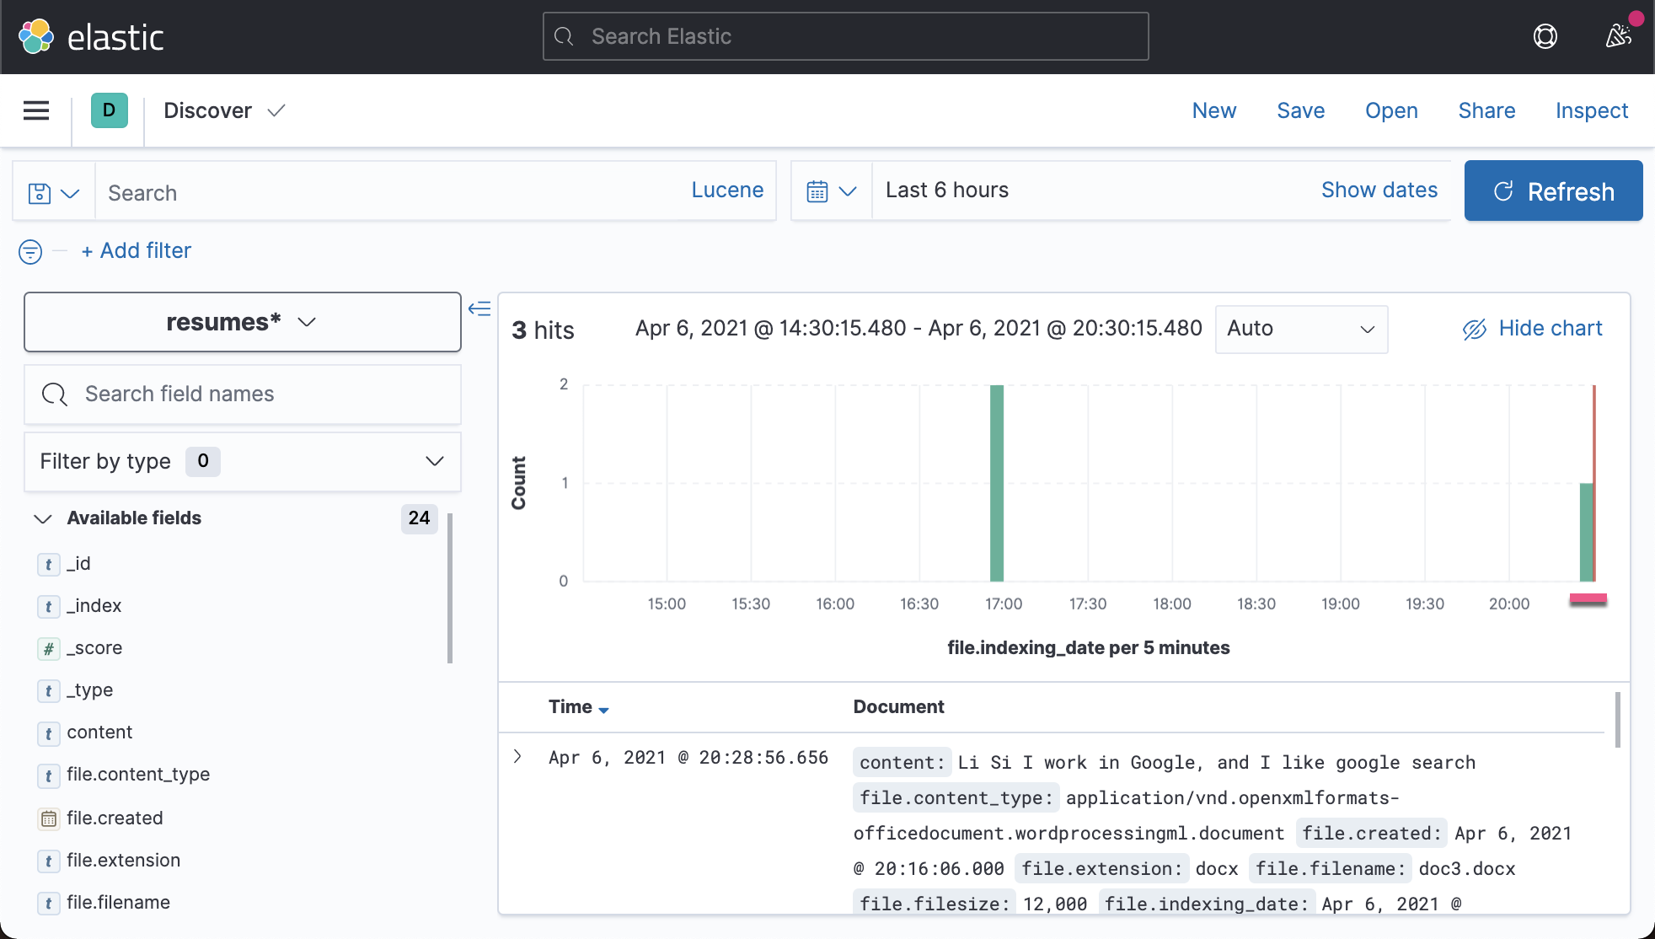Open the Auto chart interval dropdown
The width and height of the screenshot is (1655, 939).
point(1300,329)
